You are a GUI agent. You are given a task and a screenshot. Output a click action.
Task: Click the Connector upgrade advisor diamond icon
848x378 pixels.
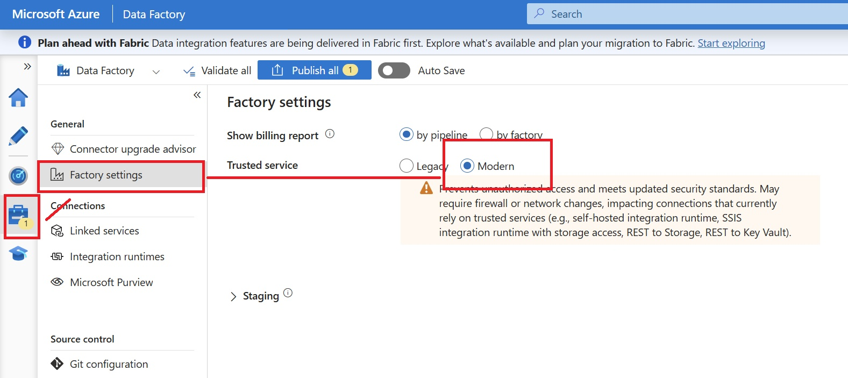click(58, 149)
